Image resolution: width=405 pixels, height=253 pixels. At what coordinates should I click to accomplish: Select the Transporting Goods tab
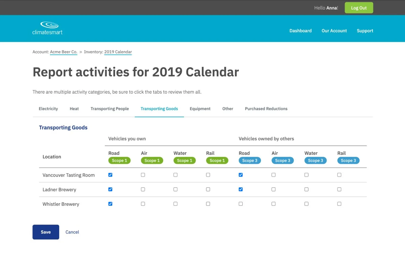coord(159,109)
